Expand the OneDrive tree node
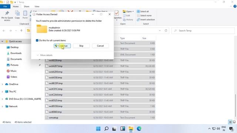Viewport: 237px width, 133px height. 2,84
